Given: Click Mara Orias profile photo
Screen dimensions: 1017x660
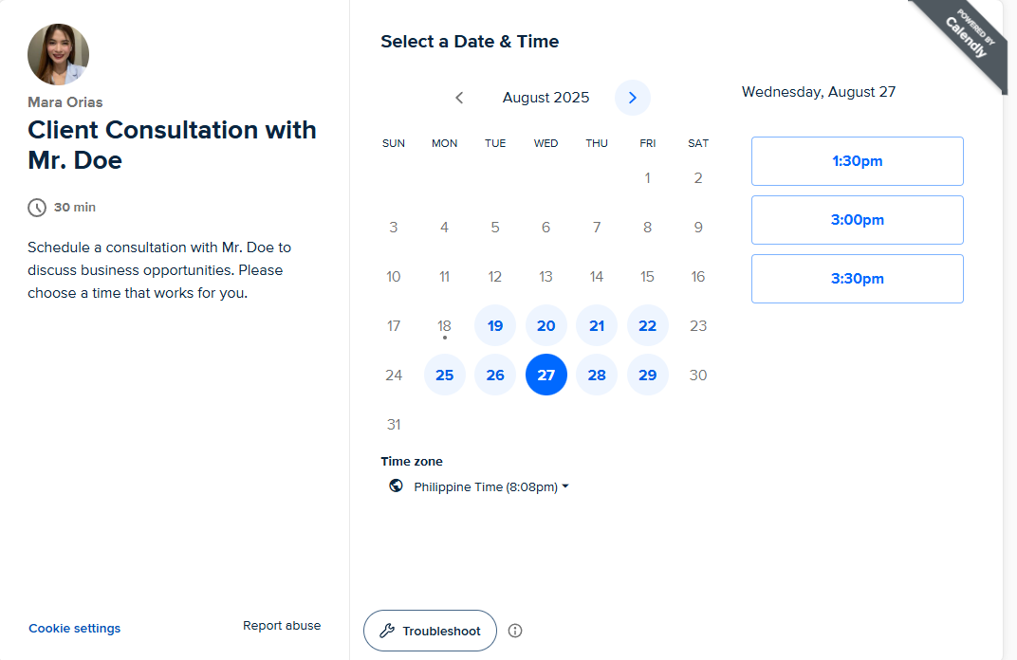Looking at the screenshot, I should (x=58, y=55).
